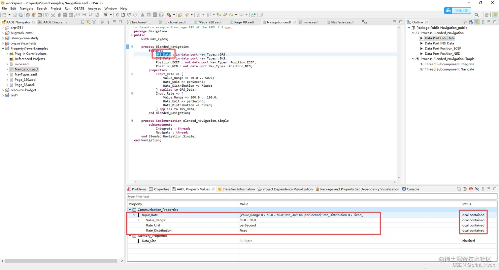The image size is (499, 270).
Task: Open the New file dropdown arrow
Action: tap(9, 15)
